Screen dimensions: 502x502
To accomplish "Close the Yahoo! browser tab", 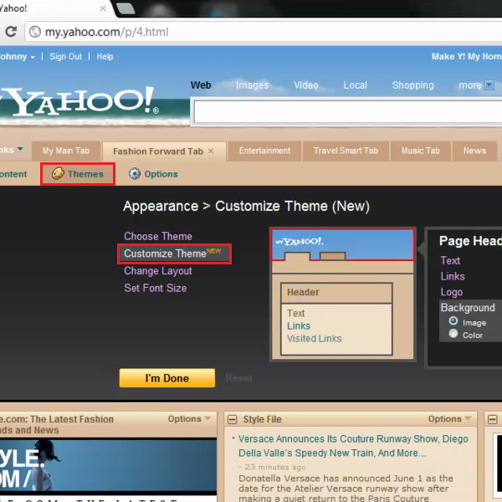I will coord(103,8).
